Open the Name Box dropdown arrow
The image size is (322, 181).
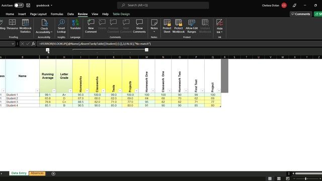click(13, 44)
